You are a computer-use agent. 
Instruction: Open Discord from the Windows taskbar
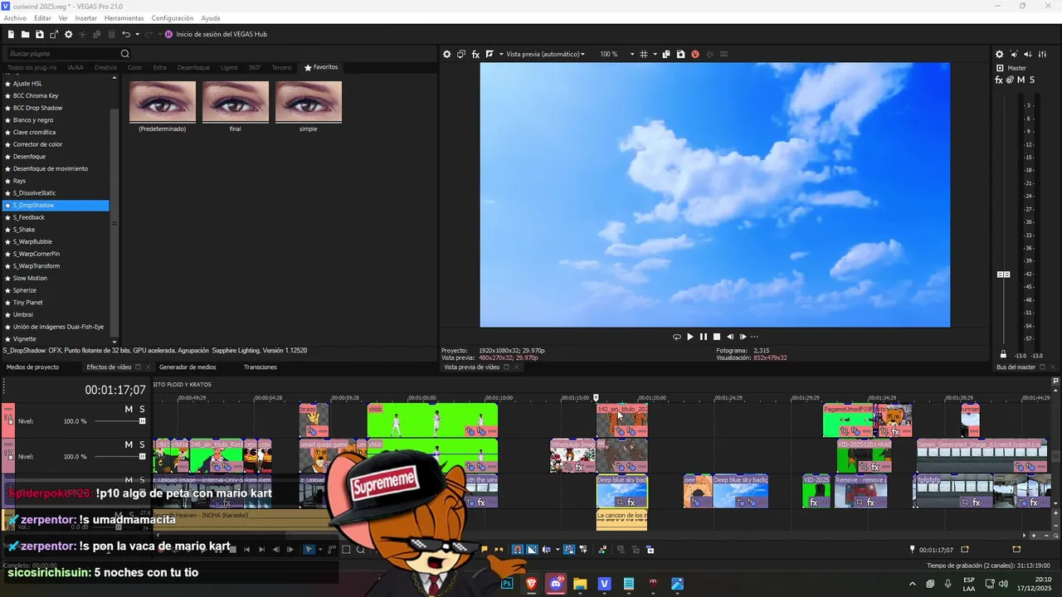[x=556, y=584]
